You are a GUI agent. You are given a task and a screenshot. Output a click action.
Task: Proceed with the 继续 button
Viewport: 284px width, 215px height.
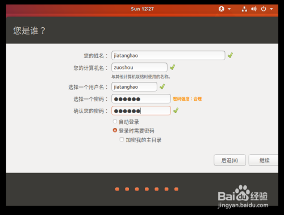coord(264,160)
